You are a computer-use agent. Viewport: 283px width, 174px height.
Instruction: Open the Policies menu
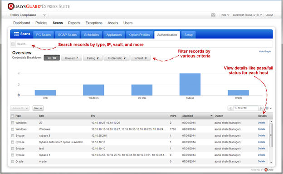41,23
